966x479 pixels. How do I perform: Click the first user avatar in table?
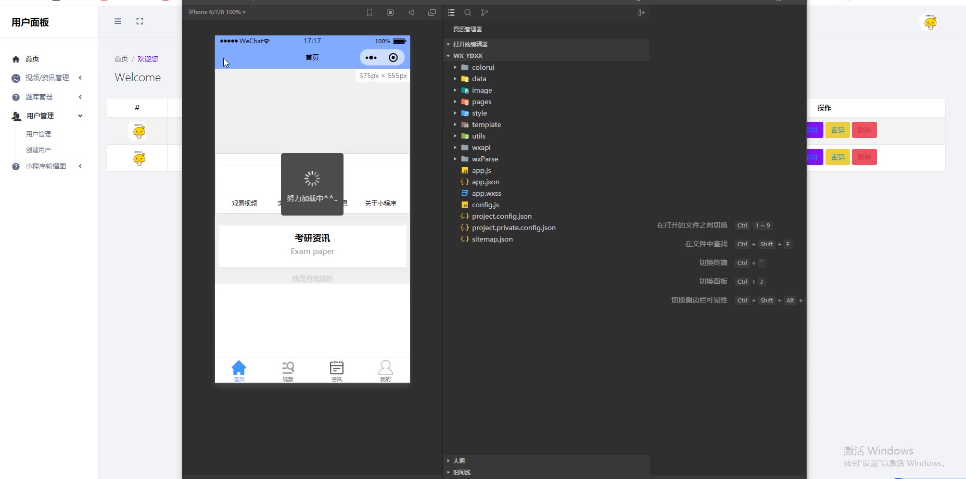[x=139, y=131]
